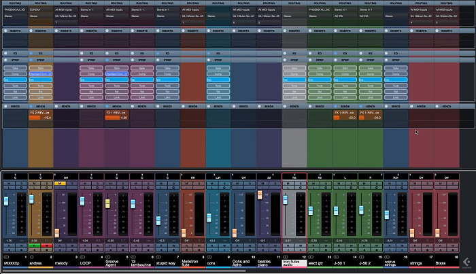This screenshot has width=476, height=274.
Task: Click Tools module on walrus strings strip
Action: pos(396,86)
